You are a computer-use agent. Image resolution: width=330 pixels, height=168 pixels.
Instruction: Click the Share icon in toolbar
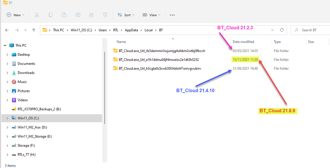[x=92, y=15]
